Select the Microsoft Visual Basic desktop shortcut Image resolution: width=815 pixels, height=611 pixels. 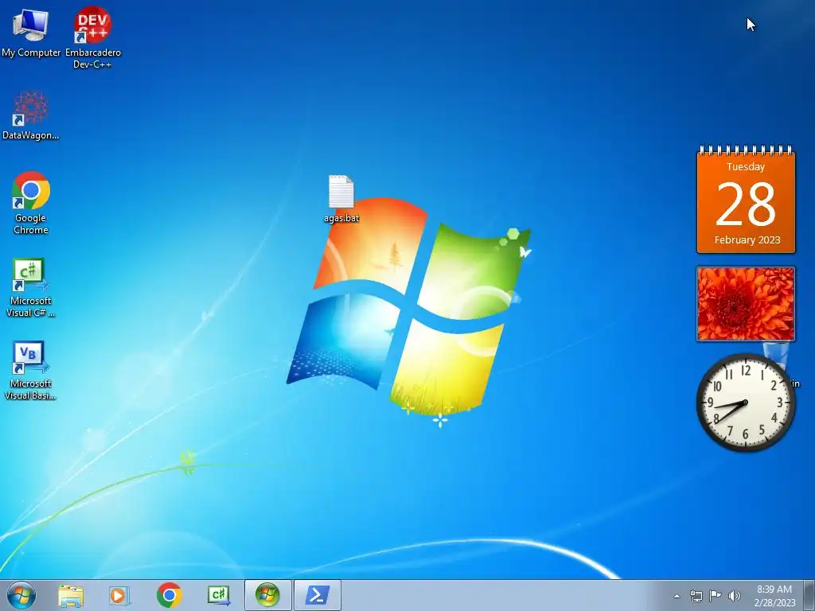[x=31, y=371]
